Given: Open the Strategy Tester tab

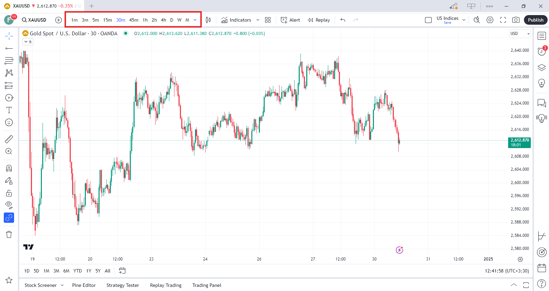Looking at the screenshot, I should tap(123, 285).
